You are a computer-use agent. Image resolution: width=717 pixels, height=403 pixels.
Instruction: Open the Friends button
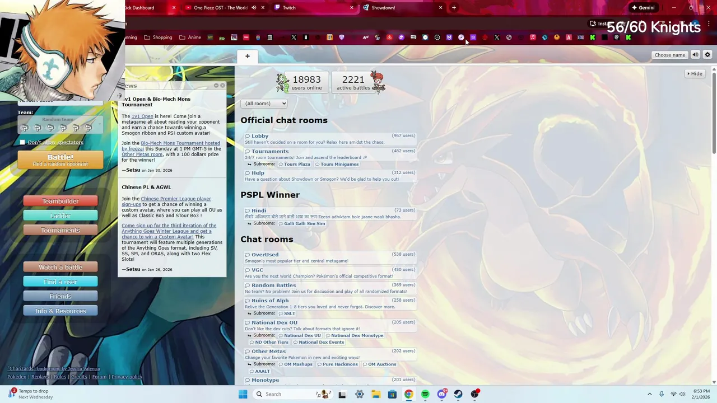[x=60, y=296]
